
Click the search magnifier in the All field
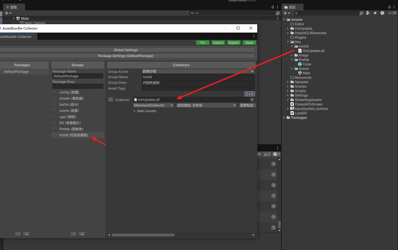(x=192, y=13)
